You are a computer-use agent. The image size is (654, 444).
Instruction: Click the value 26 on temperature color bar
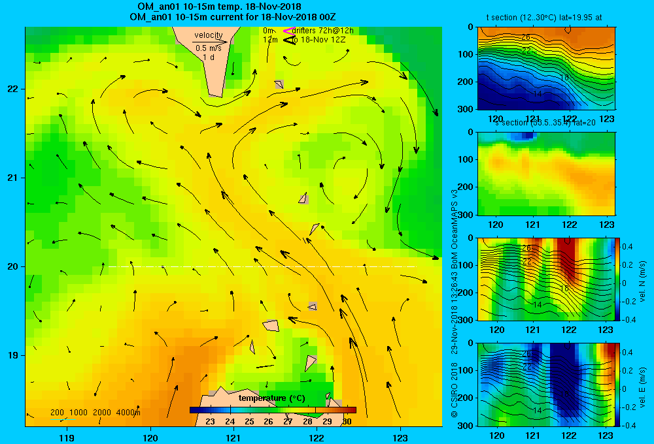269,422
